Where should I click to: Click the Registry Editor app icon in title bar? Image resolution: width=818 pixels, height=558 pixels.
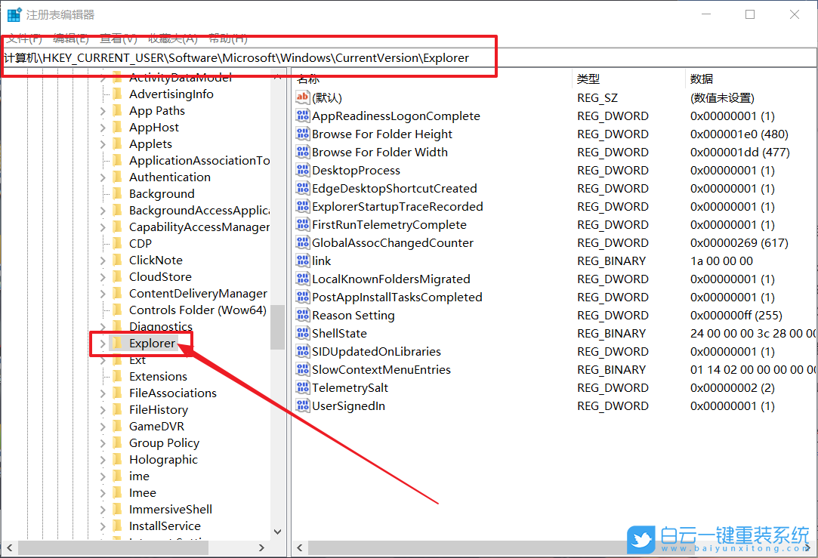(x=14, y=14)
